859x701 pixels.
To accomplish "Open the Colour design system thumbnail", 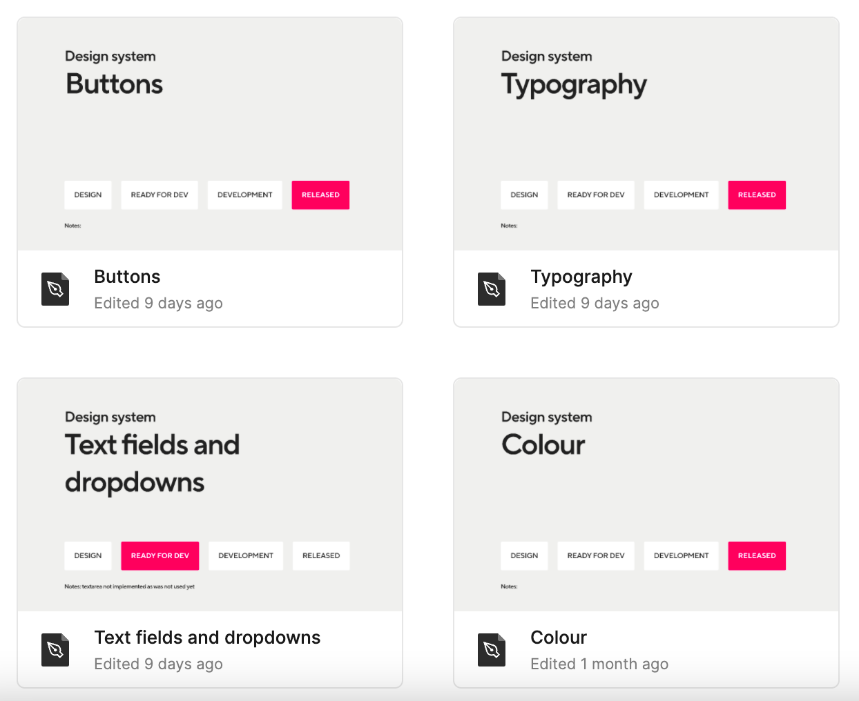I will click(x=646, y=495).
